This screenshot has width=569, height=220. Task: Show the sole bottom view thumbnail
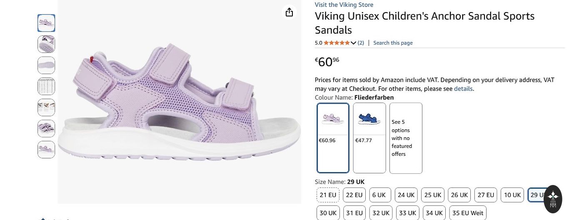click(46, 65)
